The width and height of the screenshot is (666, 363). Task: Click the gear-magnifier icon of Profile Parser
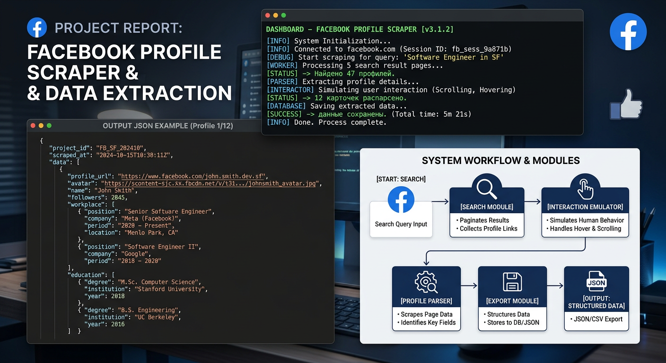(x=426, y=283)
